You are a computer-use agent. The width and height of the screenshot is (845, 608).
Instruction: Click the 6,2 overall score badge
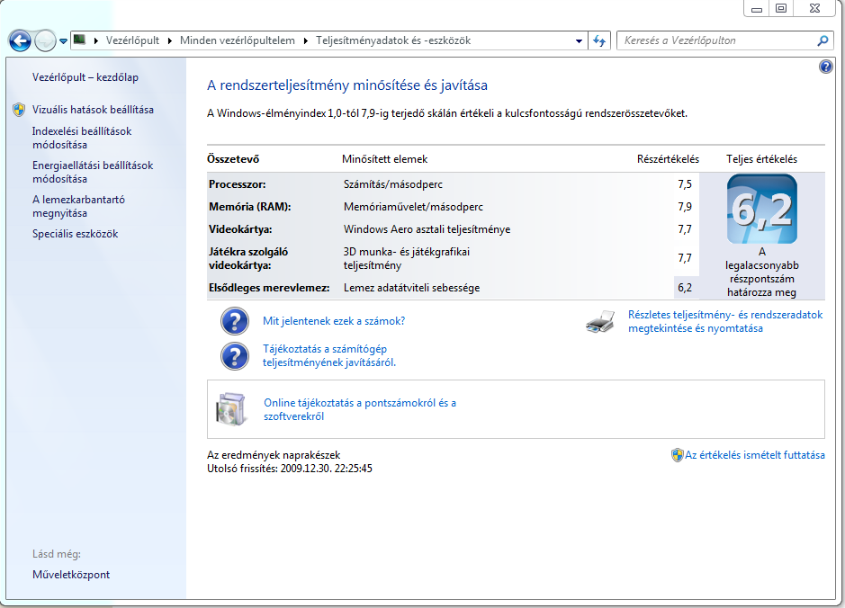[x=761, y=209]
